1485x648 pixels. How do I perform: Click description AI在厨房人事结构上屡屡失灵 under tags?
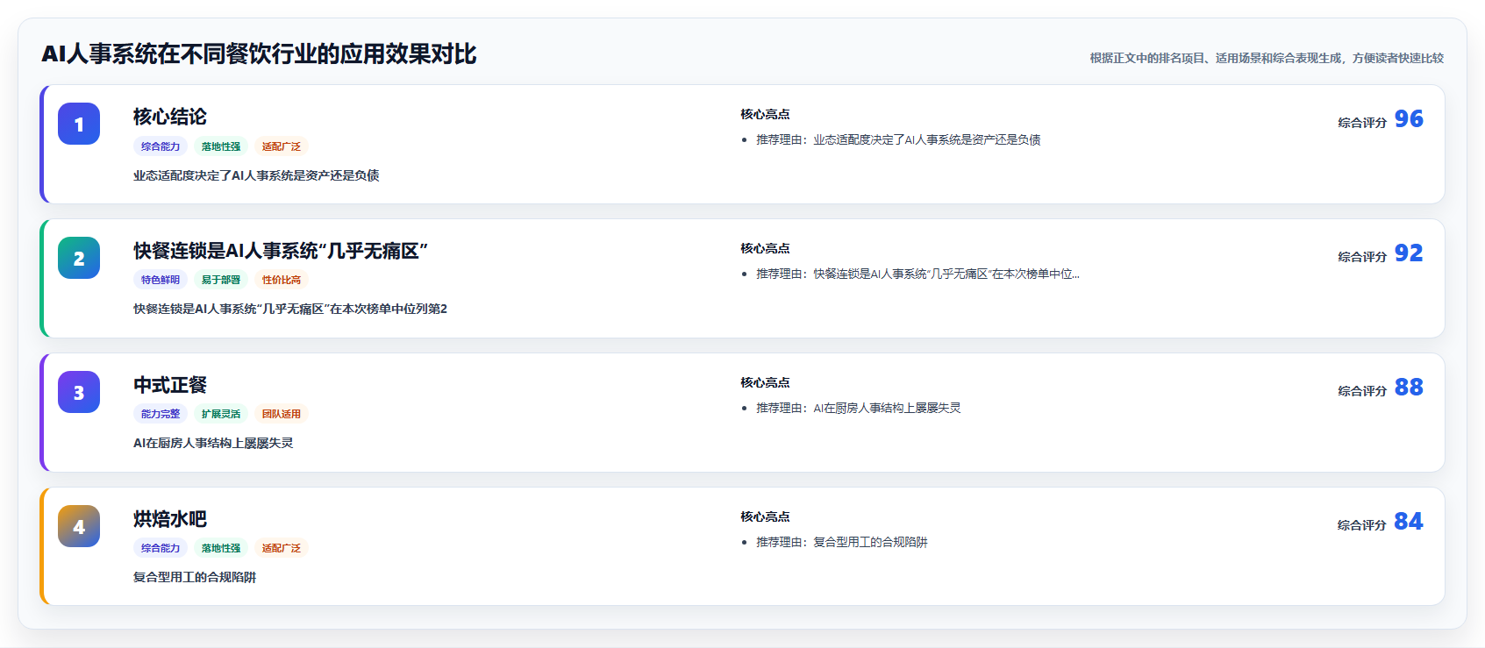point(213,443)
